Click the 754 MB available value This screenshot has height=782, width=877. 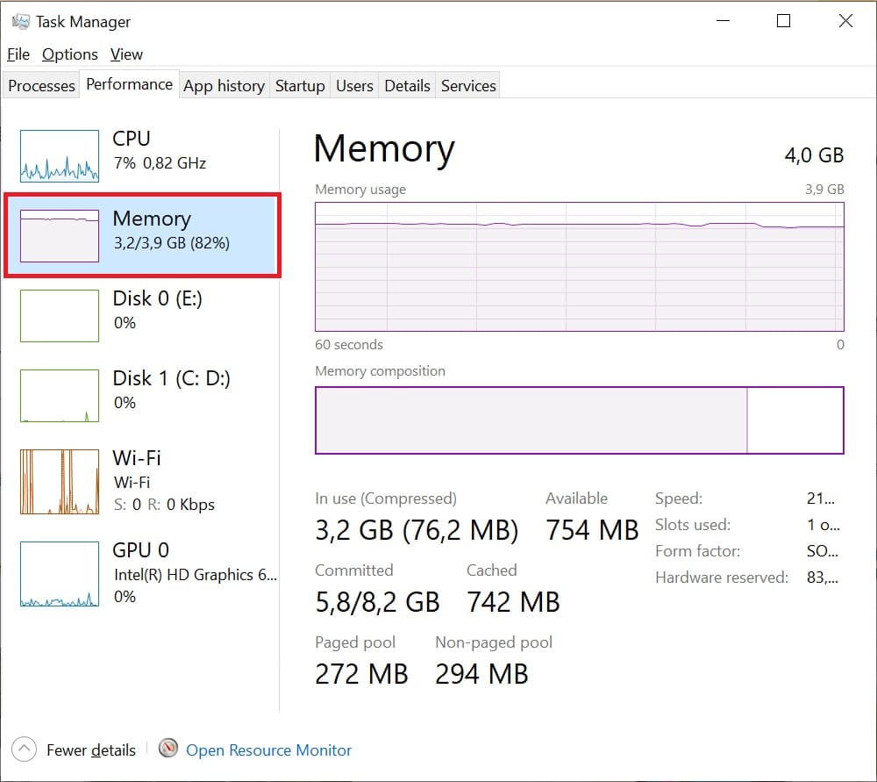tap(592, 530)
